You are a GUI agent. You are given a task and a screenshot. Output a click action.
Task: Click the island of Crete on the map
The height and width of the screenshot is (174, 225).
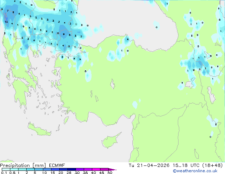coord(39,130)
